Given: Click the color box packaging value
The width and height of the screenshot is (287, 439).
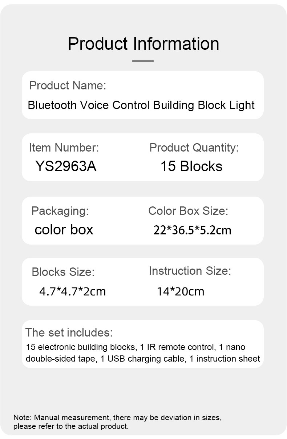Looking at the screenshot, I should (64, 230).
